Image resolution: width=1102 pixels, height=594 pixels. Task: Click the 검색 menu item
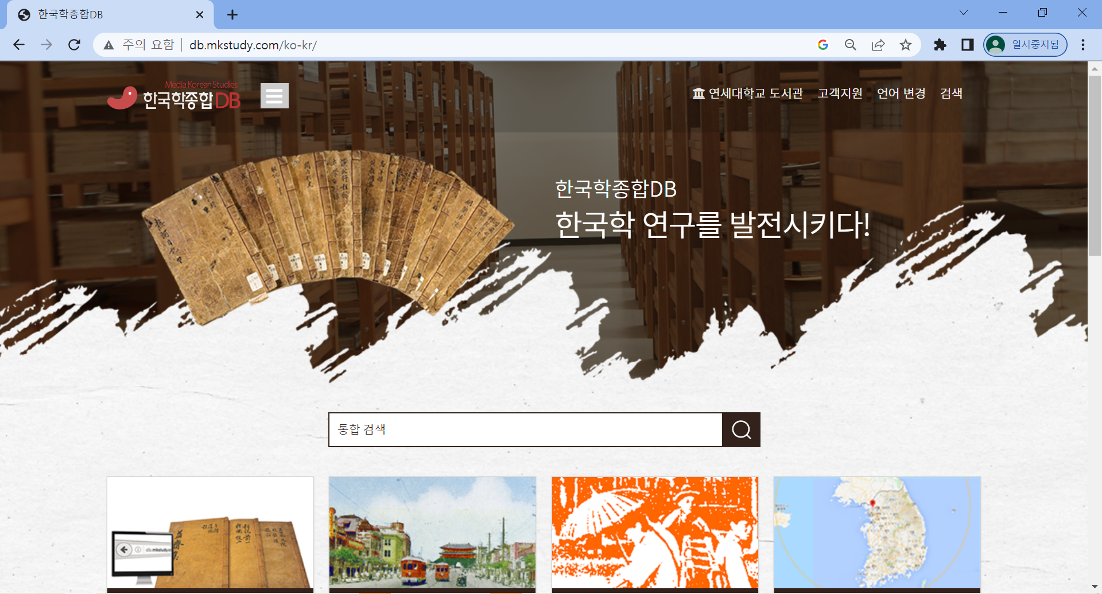click(951, 93)
